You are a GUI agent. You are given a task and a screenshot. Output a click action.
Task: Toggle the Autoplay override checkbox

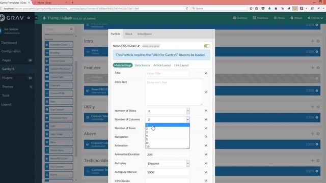click(206, 164)
